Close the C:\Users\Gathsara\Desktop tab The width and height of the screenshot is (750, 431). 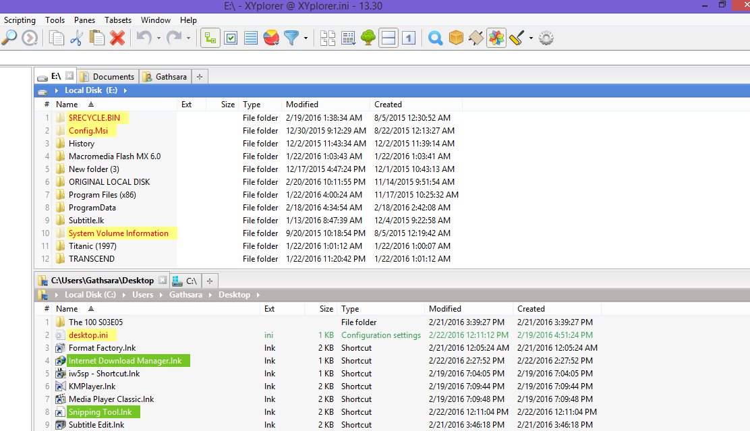[x=163, y=280]
